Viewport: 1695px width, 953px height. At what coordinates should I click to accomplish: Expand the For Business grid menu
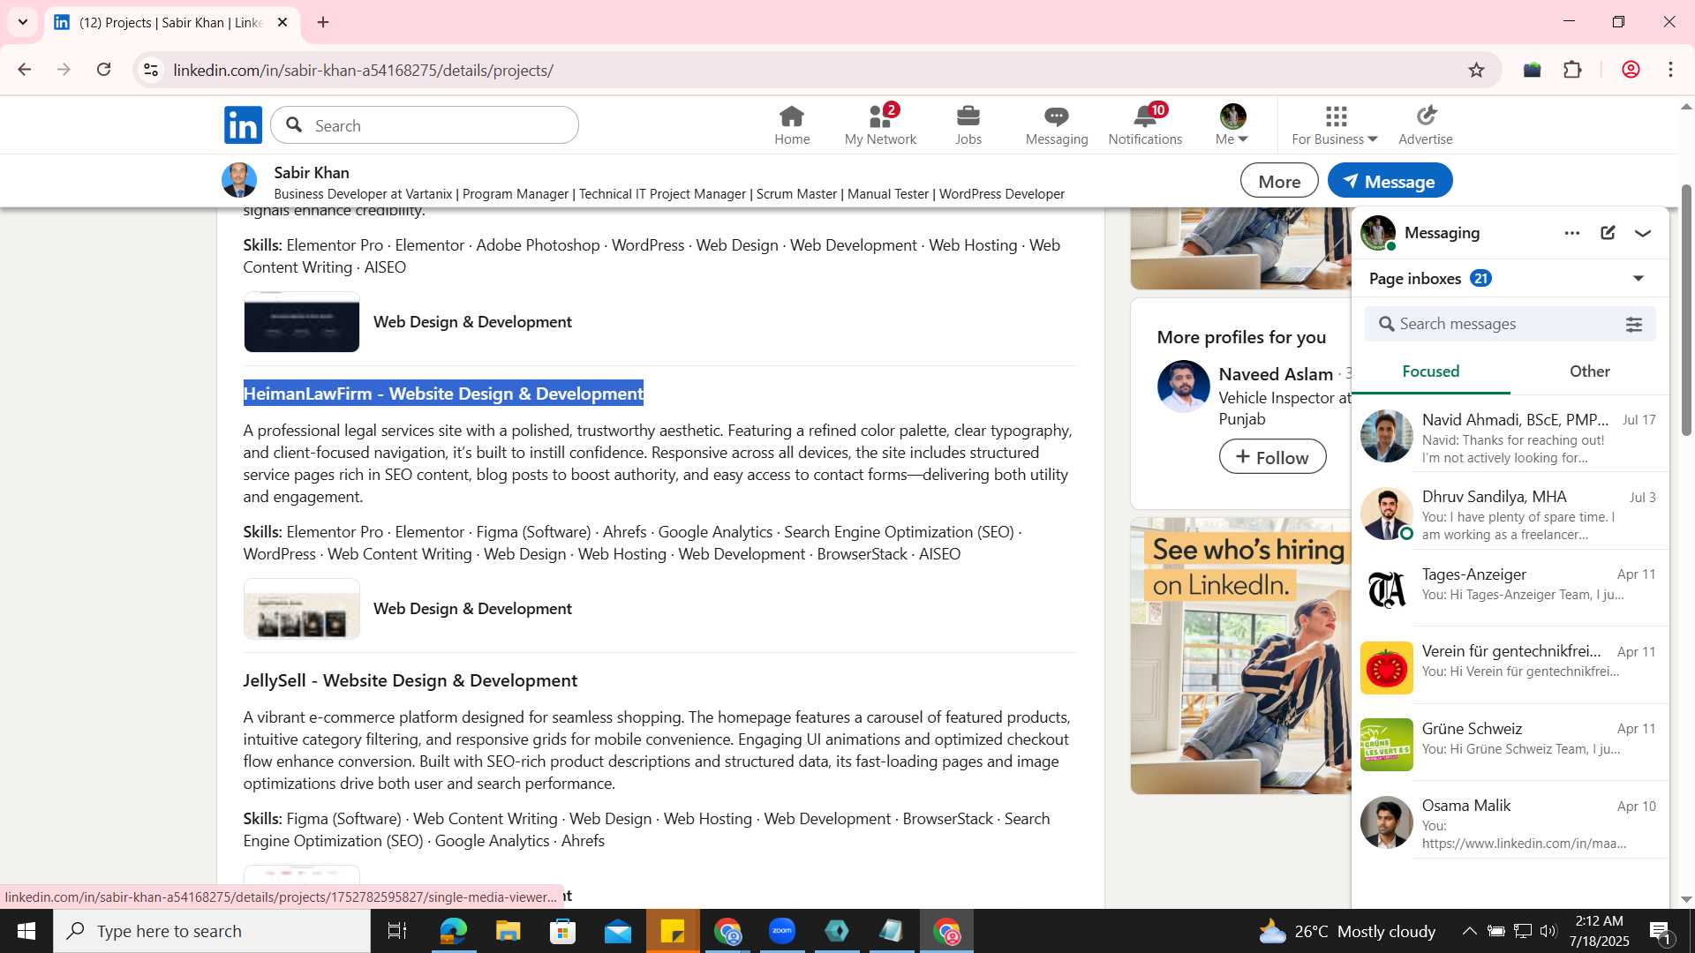pos(1335,125)
